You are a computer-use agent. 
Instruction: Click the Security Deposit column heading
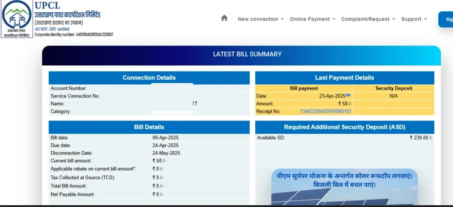tap(393, 88)
